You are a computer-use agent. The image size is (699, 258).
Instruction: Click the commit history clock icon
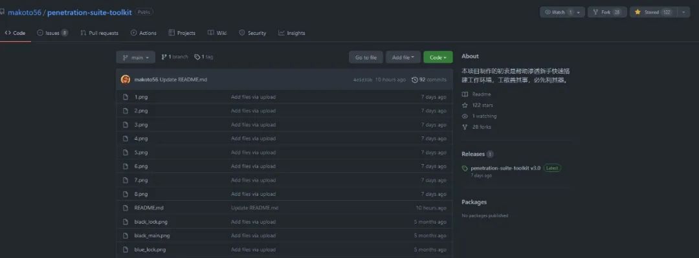click(415, 80)
